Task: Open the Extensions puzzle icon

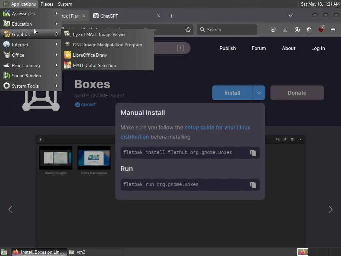Action: [x=309, y=30]
